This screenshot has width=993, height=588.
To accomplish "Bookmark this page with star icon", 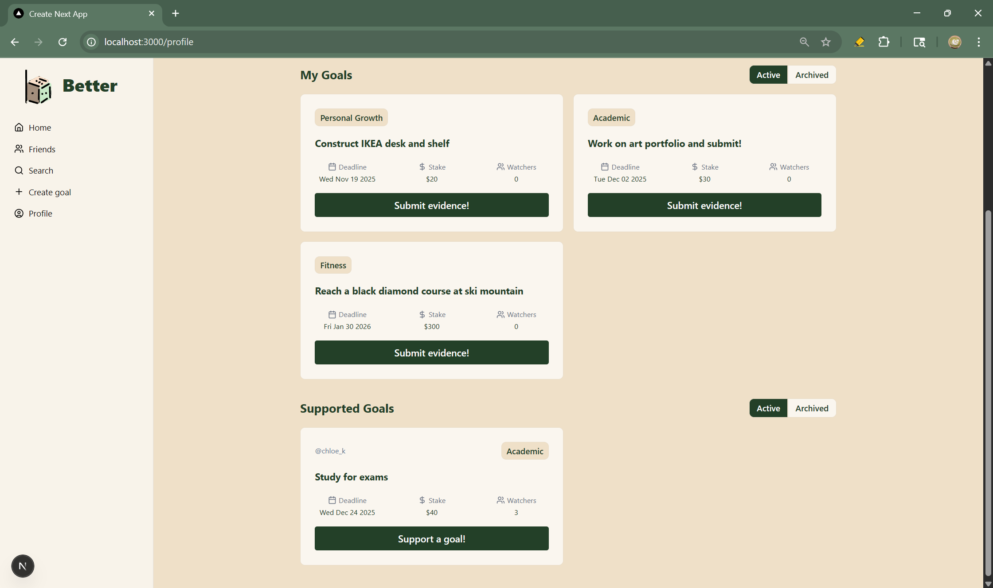I will [825, 42].
